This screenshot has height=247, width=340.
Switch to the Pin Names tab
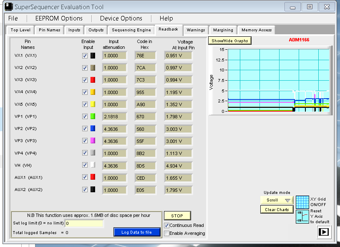click(50, 30)
